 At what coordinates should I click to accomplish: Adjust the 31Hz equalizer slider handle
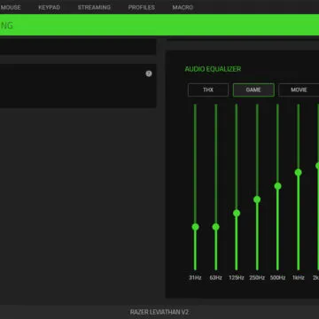(x=195, y=227)
